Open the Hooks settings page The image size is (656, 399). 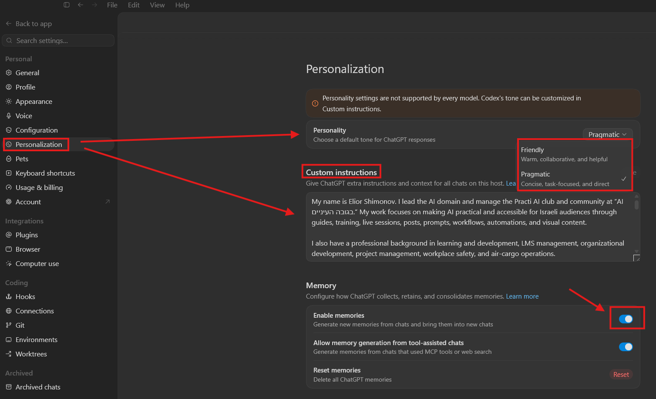pyautogui.click(x=58, y=296)
